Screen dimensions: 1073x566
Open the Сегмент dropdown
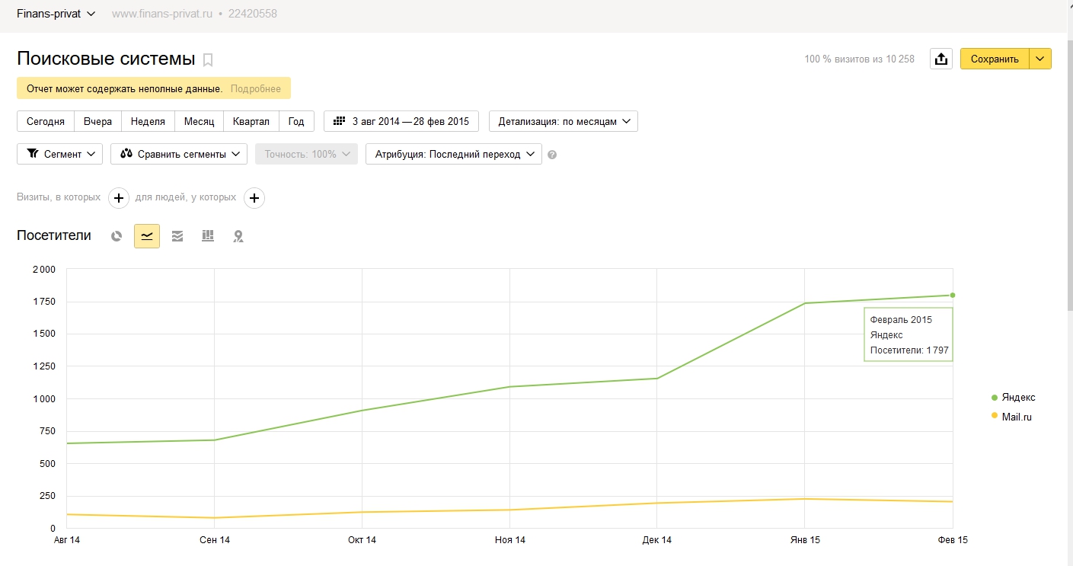[x=60, y=154]
